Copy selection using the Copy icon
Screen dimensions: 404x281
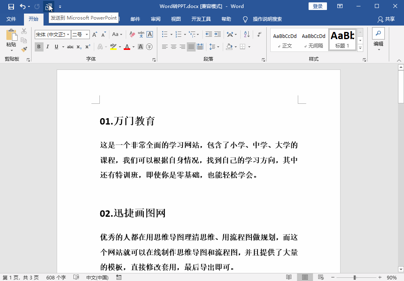[x=24, y=40]
